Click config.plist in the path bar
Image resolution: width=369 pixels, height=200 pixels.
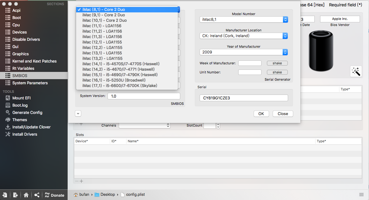(x=133, y=195)
